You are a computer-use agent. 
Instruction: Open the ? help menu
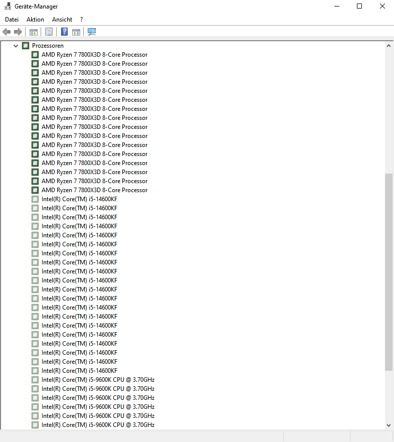point(81,20)
